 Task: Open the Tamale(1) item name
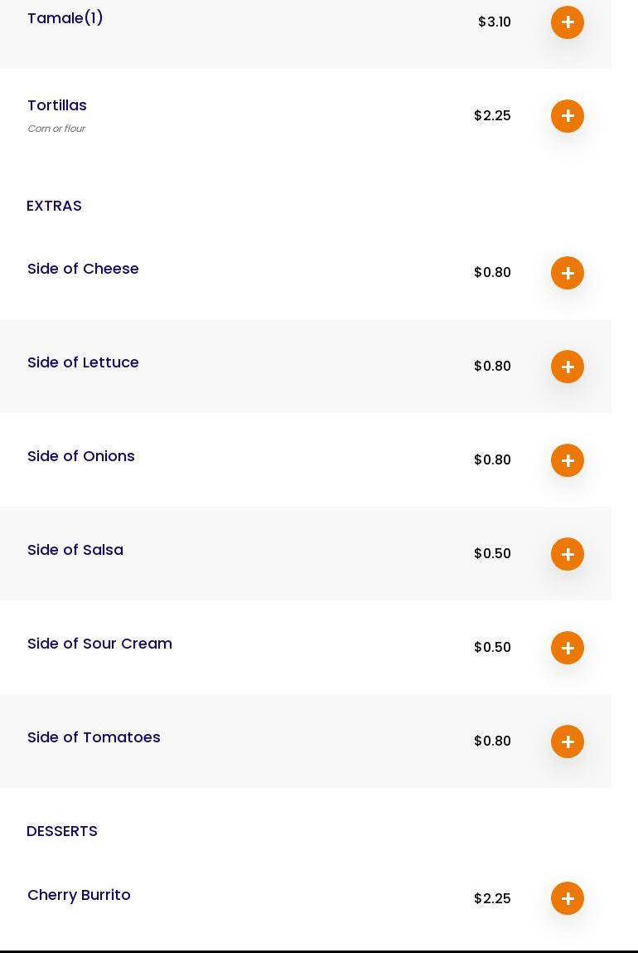point(65,18)
